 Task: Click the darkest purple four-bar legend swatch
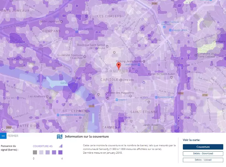point(60,152)
